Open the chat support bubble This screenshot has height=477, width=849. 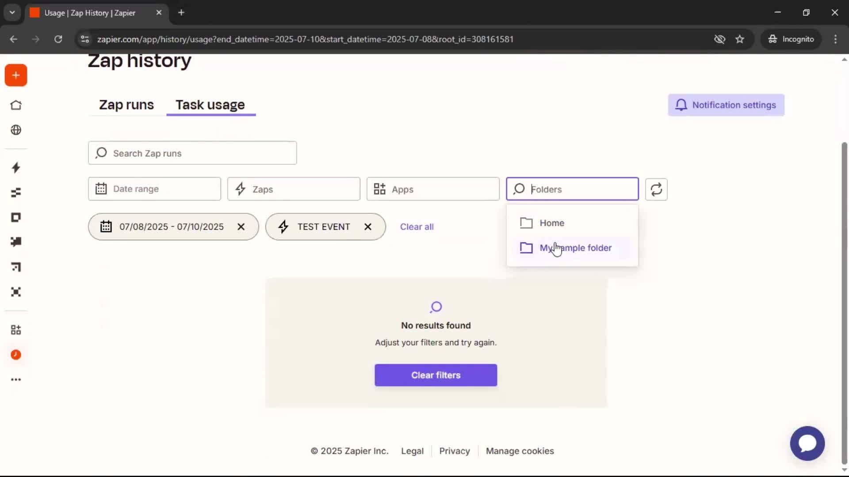[x=807, y=443]
